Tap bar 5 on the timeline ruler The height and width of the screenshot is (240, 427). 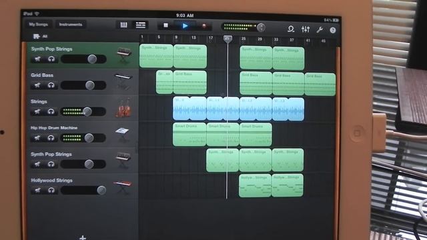click(159, 37)
